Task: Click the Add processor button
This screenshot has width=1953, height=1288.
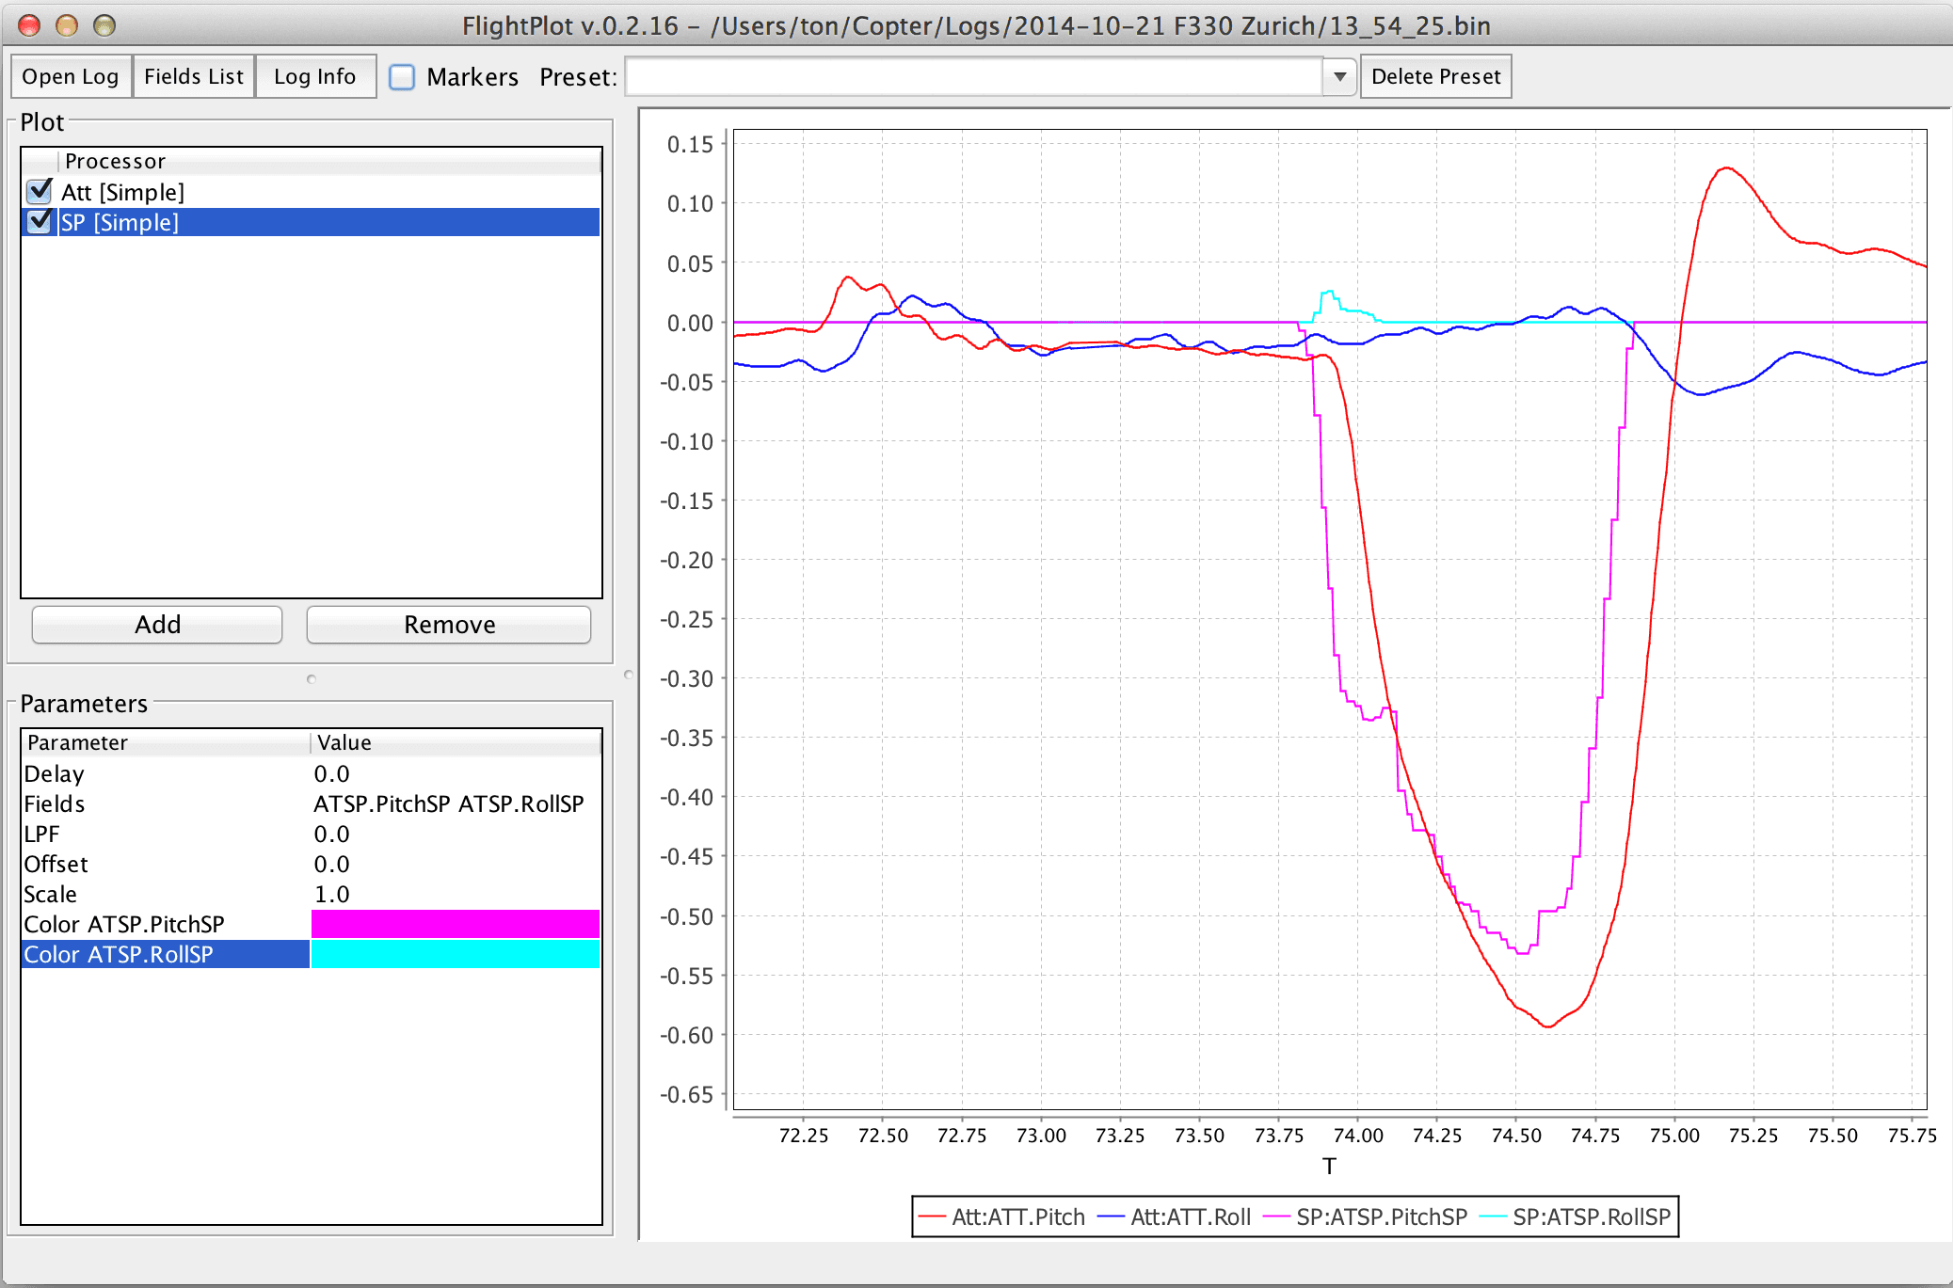Action: pyautogui.click(x=157, y=624)
